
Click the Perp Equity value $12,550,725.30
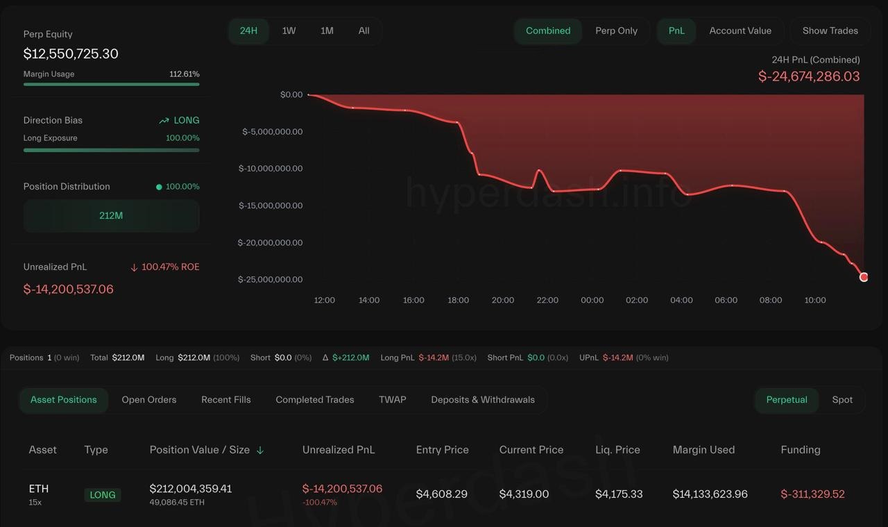71,54
